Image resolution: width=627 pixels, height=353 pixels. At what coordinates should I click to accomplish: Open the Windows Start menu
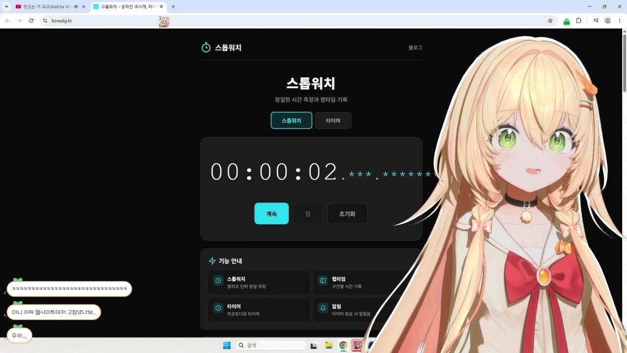[227, 345]
